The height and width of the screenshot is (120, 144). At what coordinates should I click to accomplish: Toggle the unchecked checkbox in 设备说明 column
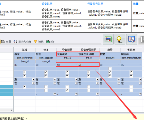67,87
